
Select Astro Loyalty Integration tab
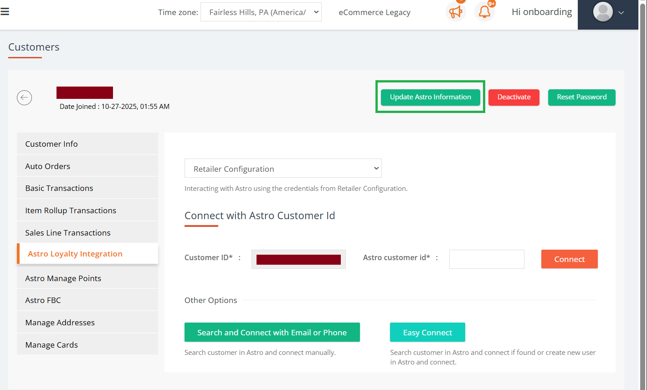pos(87,254)
